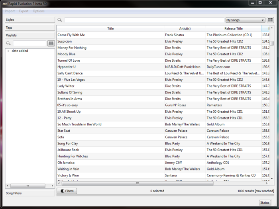Select the song Tunnel Of Love
The image size is (279, 209).
pos(110,61)
